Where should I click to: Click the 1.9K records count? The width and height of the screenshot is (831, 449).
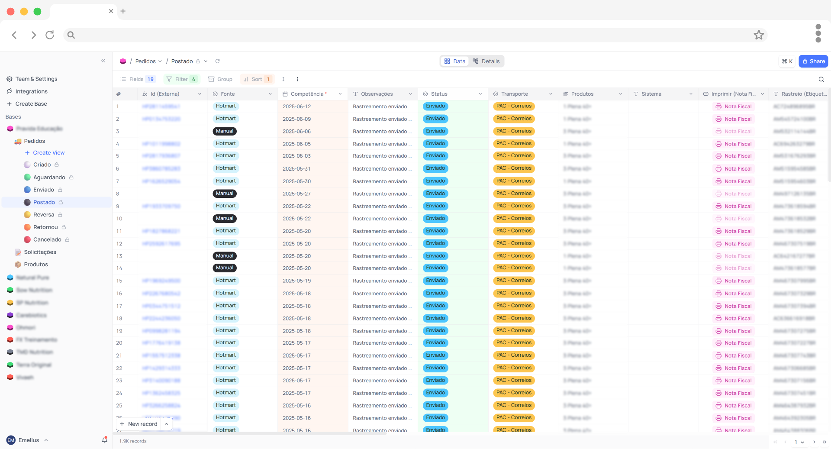[x=133, y=442]
